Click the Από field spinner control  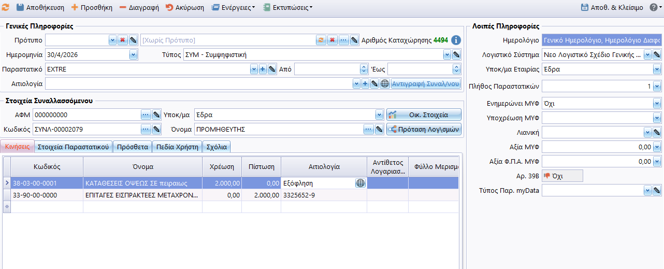click(364, 69)
